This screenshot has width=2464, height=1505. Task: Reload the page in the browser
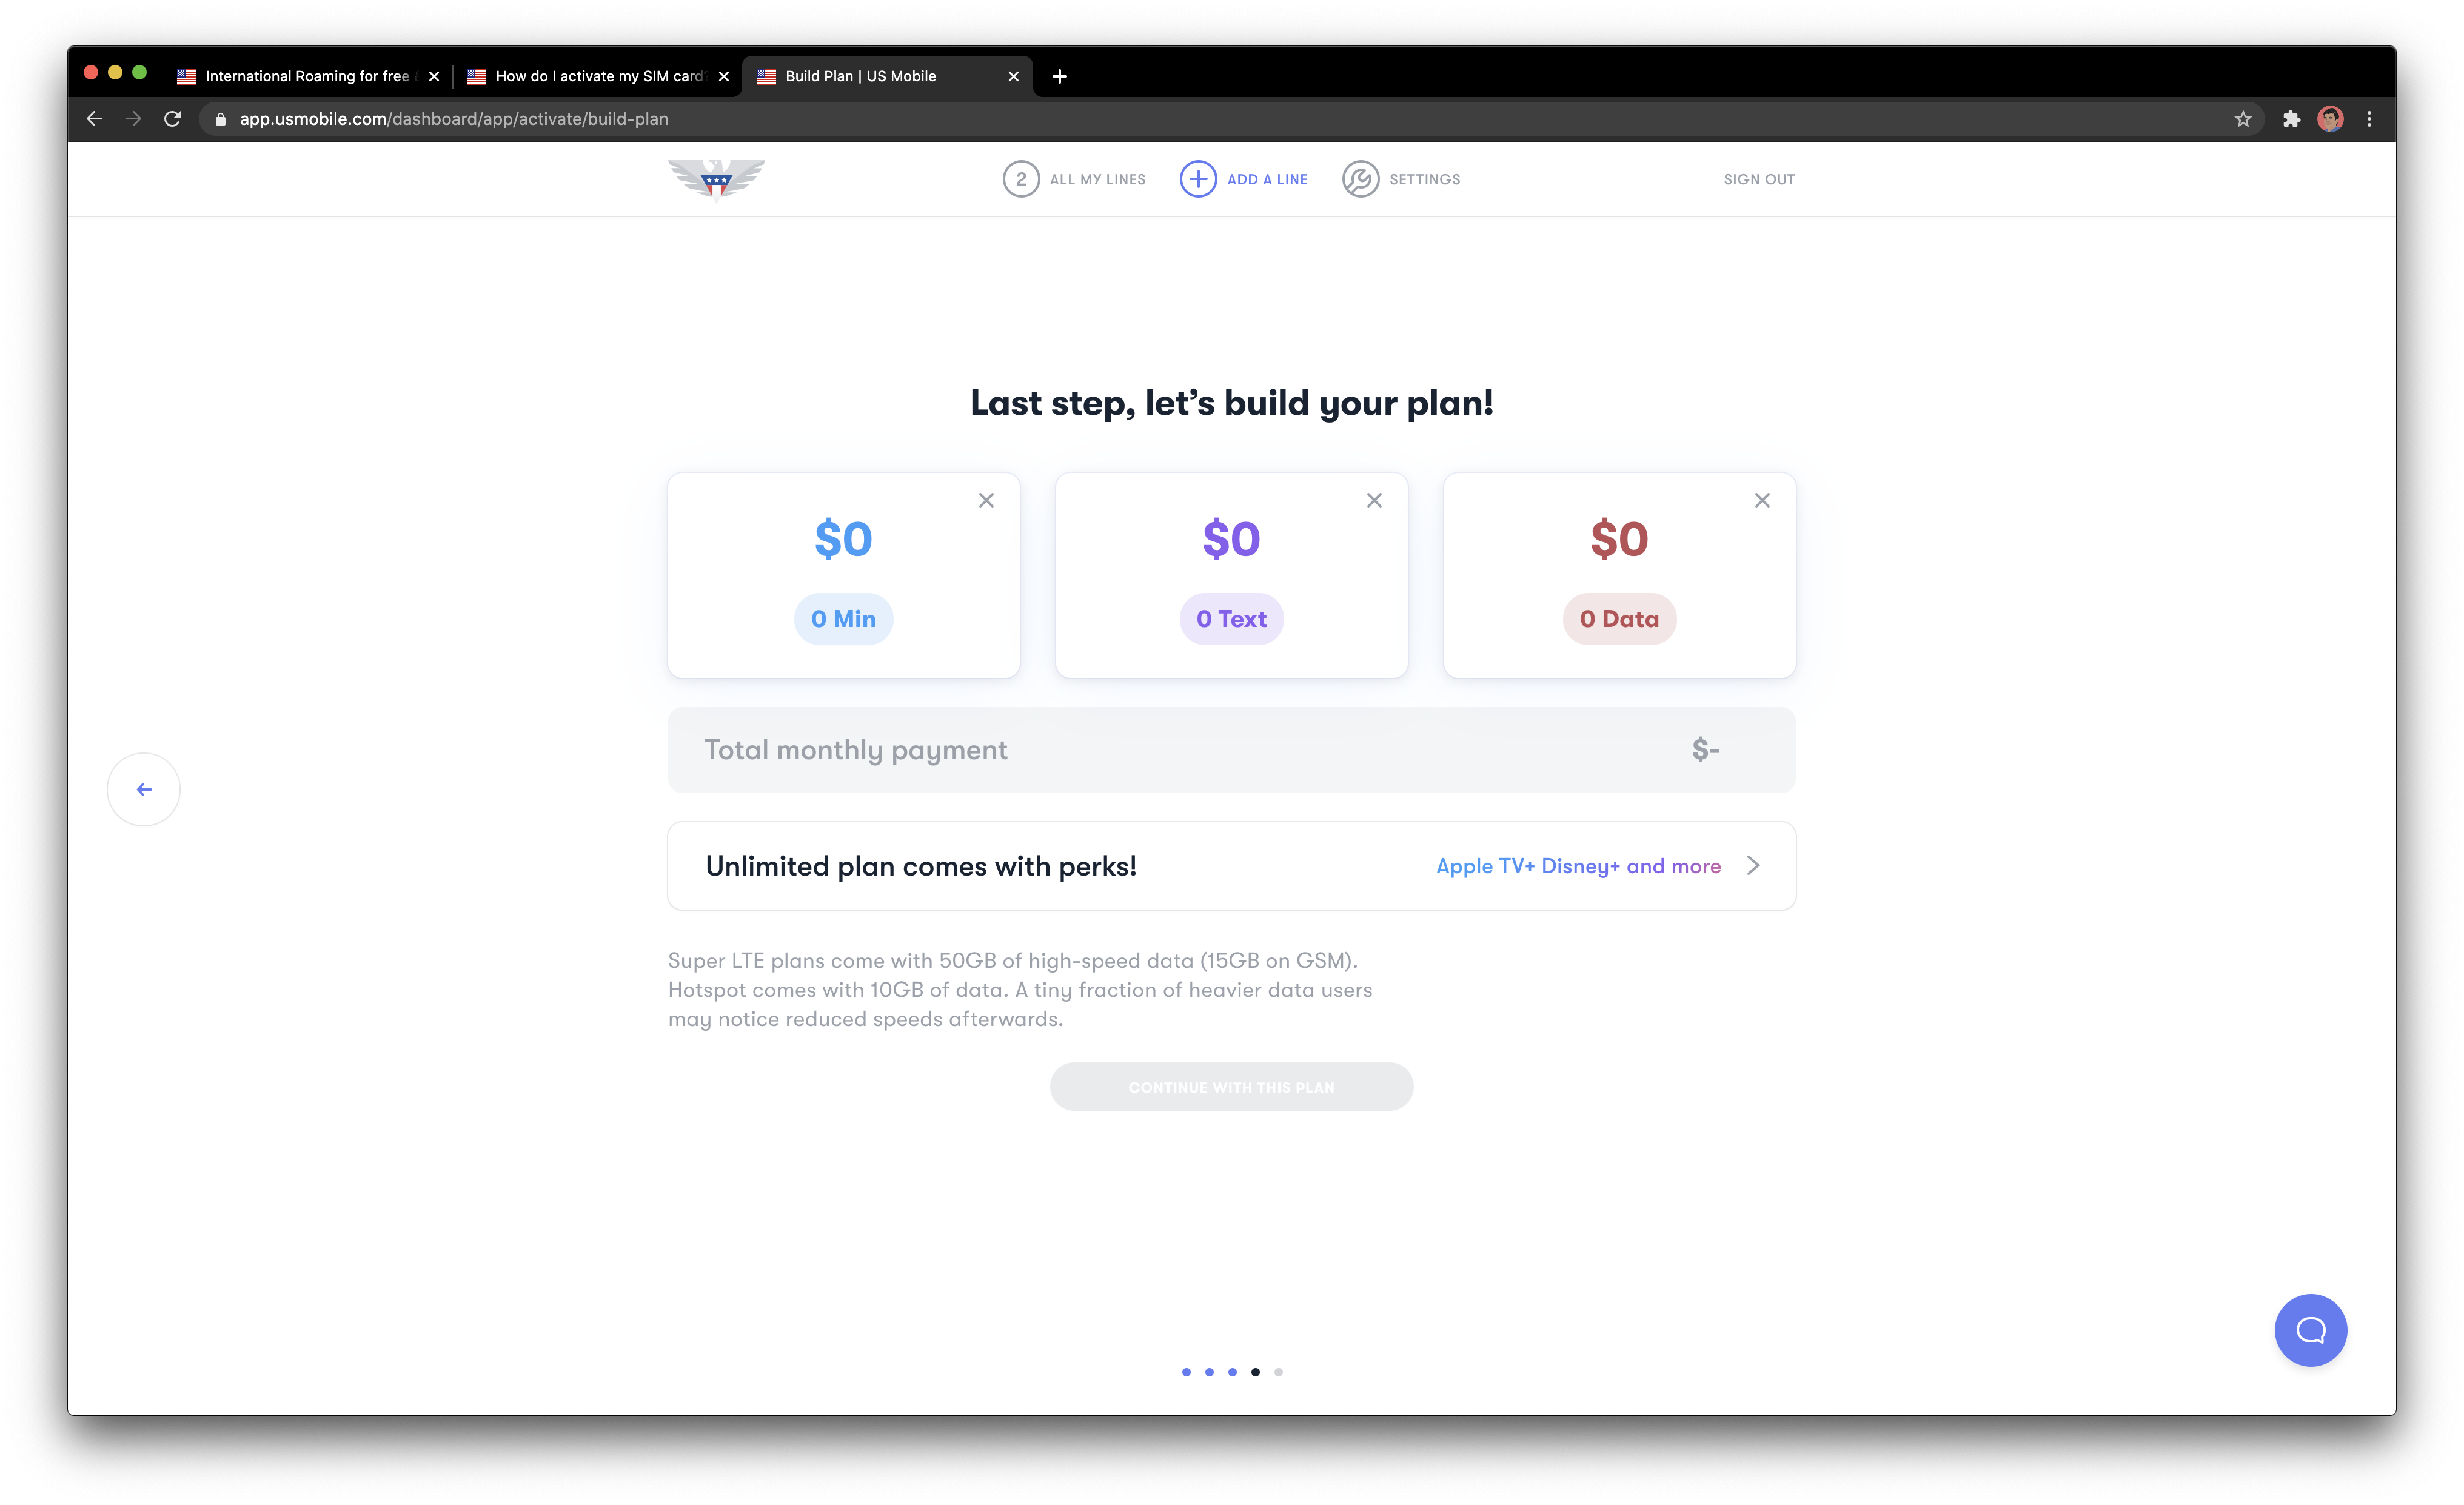(172, 119)
